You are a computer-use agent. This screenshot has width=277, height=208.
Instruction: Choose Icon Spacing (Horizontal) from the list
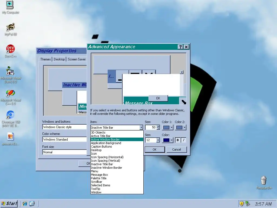click(x=117, y=157)
